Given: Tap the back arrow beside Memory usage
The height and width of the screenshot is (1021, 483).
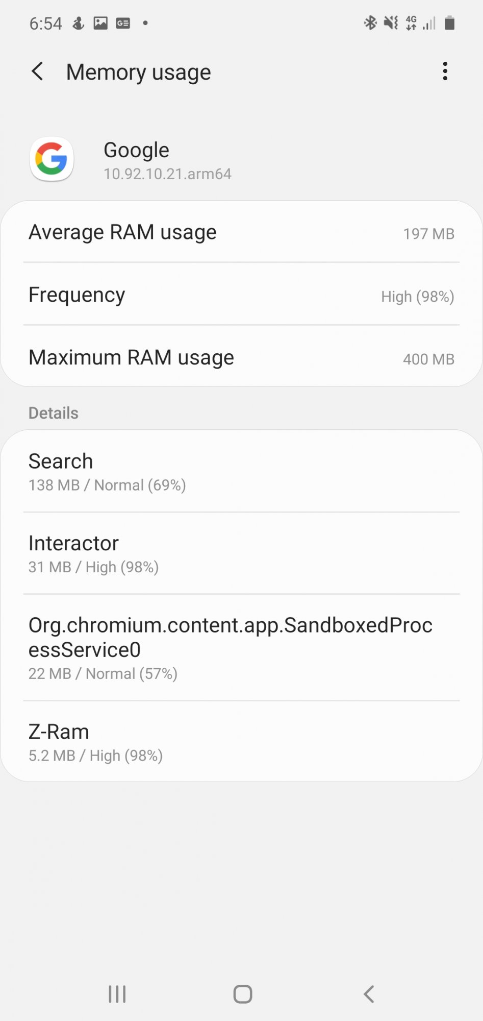Looking at the screenshot, I should pos(37,71).
